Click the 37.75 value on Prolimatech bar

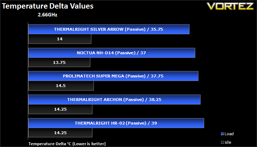[157, 76]
